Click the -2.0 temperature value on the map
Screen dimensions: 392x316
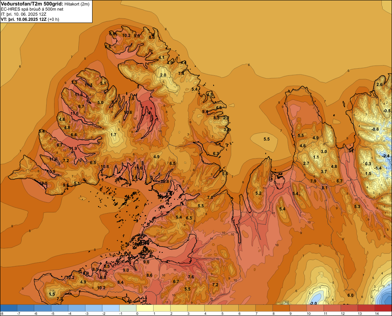point(313,303)
